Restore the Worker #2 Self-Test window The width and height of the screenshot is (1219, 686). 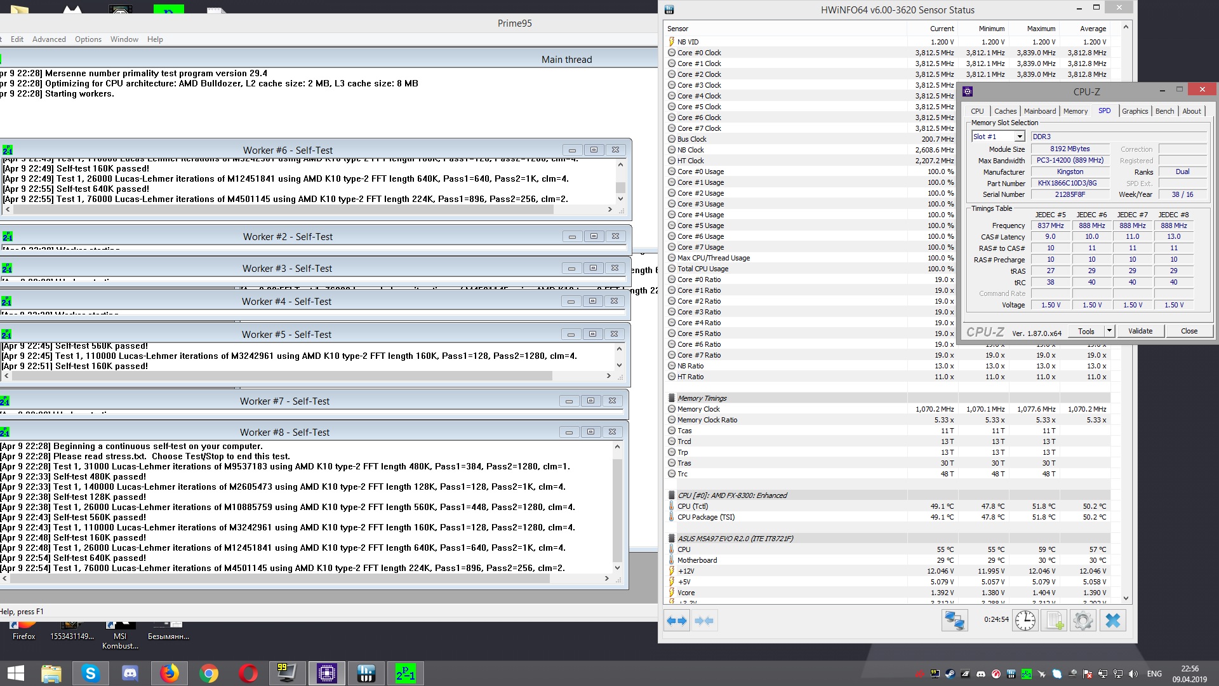tap(593, 236)
